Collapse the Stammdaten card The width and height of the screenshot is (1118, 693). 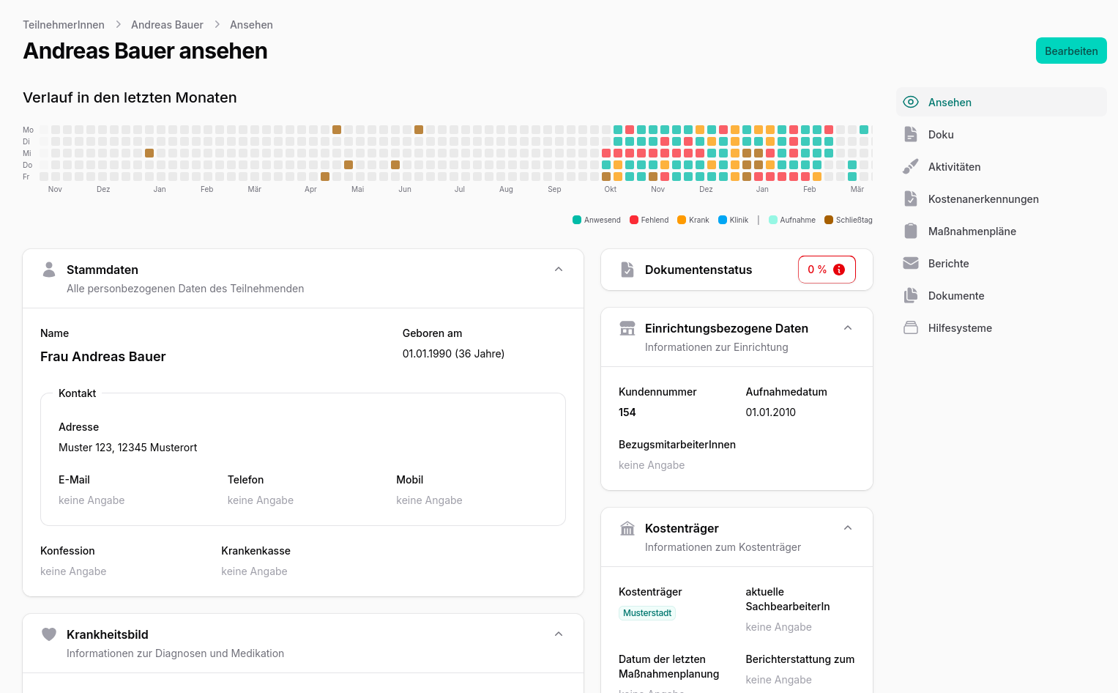(x=559, y=269)
